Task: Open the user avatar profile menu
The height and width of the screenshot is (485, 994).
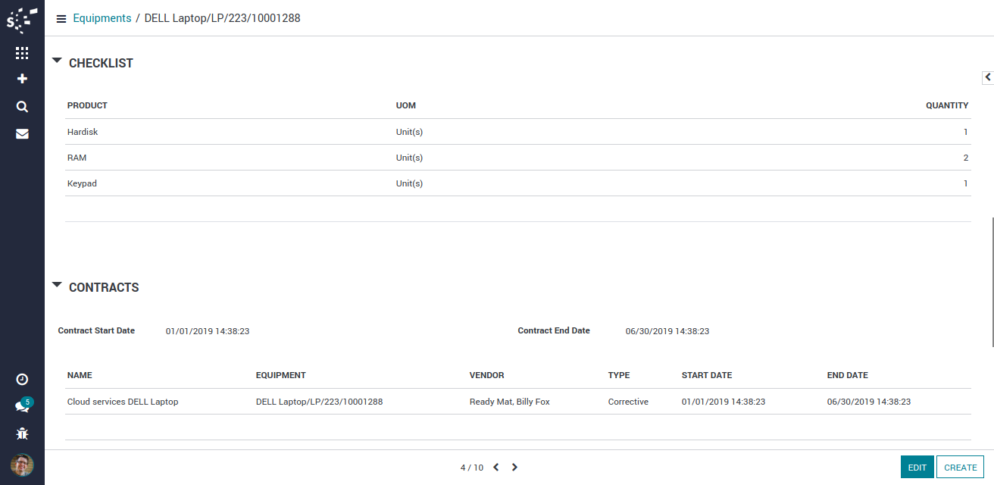Action: [x=22, y=465]
